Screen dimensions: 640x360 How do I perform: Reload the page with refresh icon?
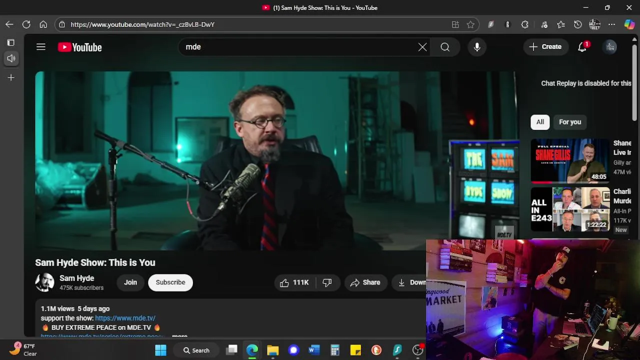(26, 24)
